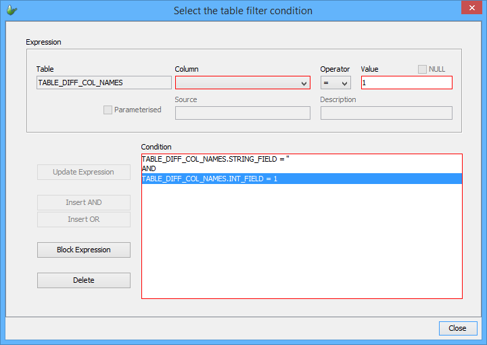Select the AND row in Condition list
The height and width of the screenshot is (345, 487).
coord(149,168)
